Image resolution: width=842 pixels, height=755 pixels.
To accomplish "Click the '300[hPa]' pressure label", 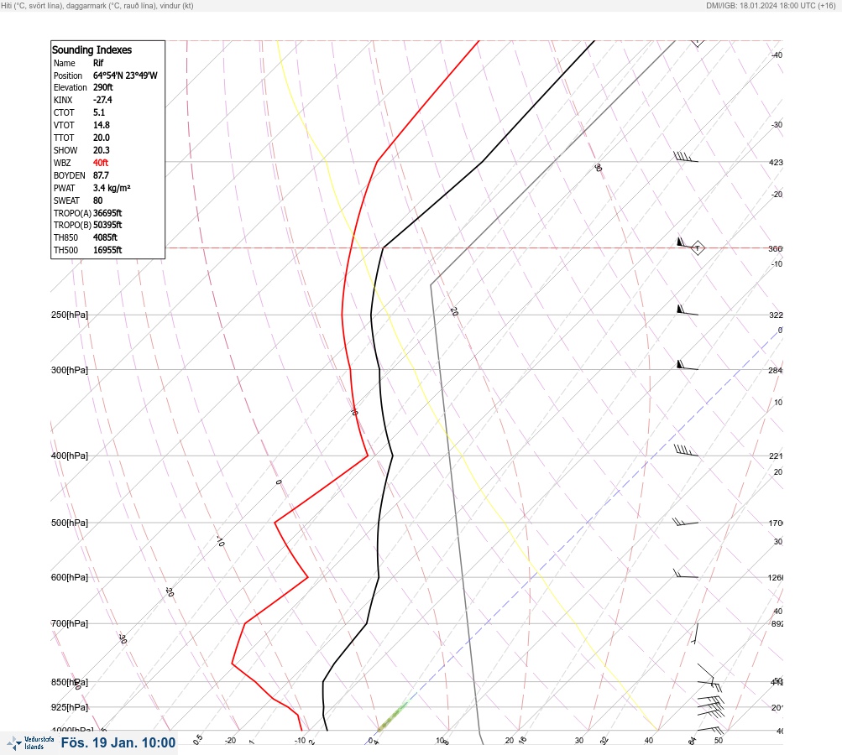I will coord(70,370).
